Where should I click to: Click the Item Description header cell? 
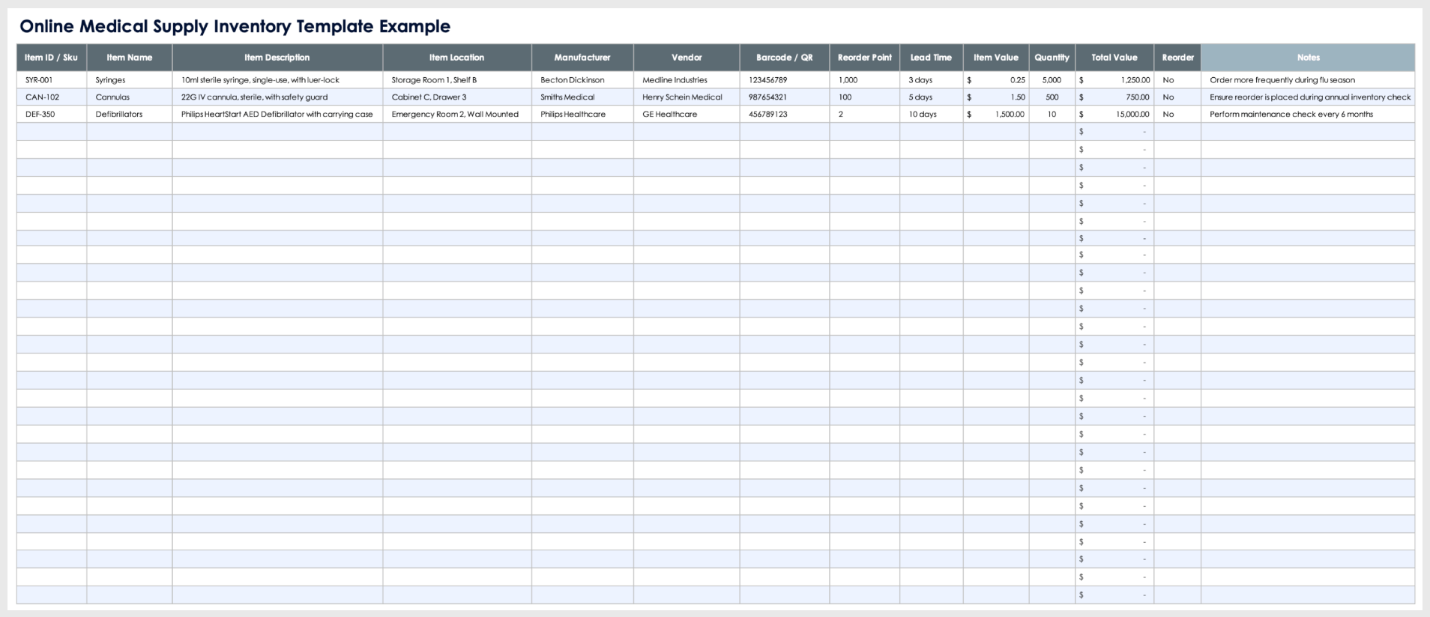(277, 58)
